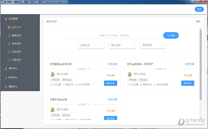Open 任务详情 for 花秀直播app安装注册
The image size is (208, 129).
tap(112, 64)
